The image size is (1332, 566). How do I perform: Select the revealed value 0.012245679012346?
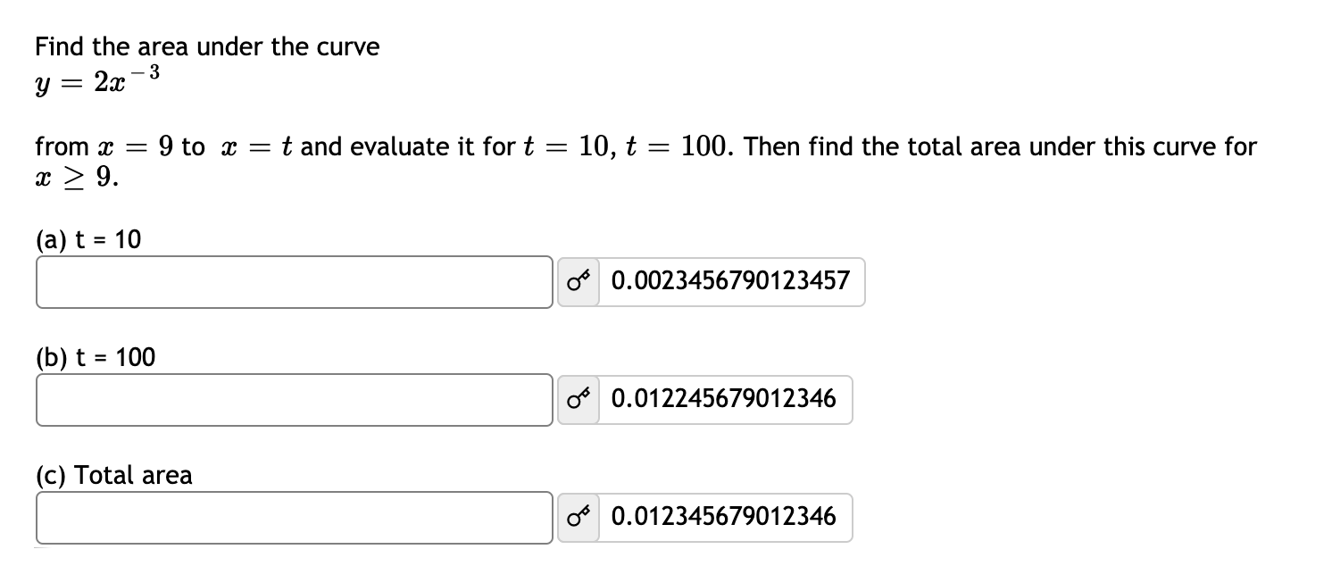coord(725,400)
